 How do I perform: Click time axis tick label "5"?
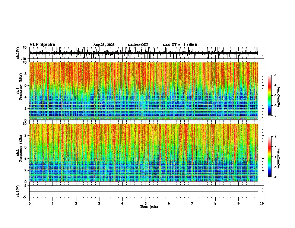point(146,203)
